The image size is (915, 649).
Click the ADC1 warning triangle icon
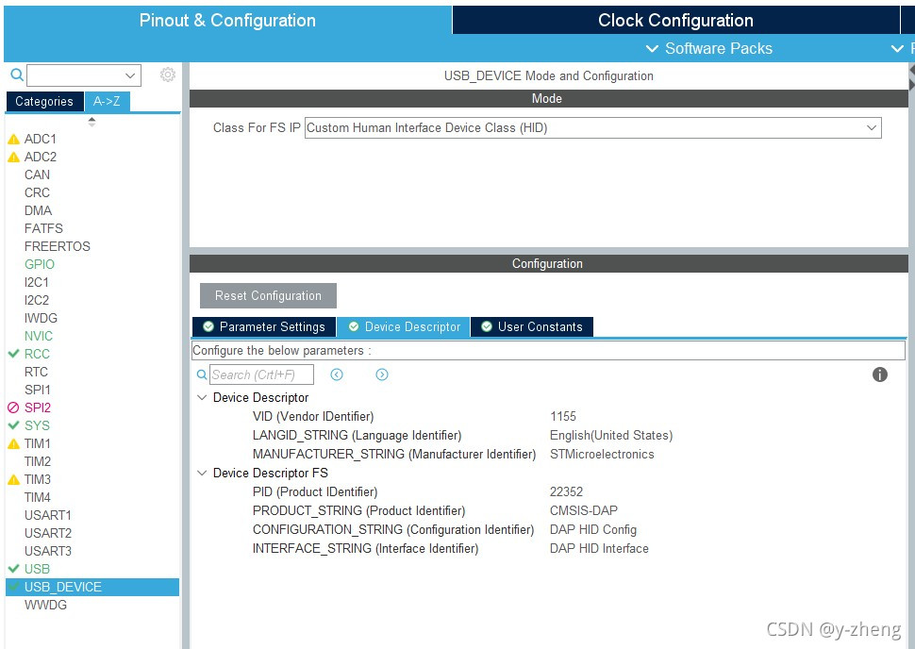pyautogui.click(x=13, y=140)
